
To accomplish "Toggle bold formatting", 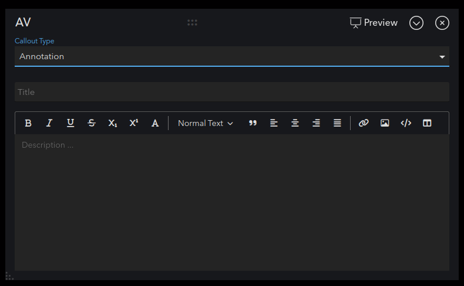I will coord(28,123).
